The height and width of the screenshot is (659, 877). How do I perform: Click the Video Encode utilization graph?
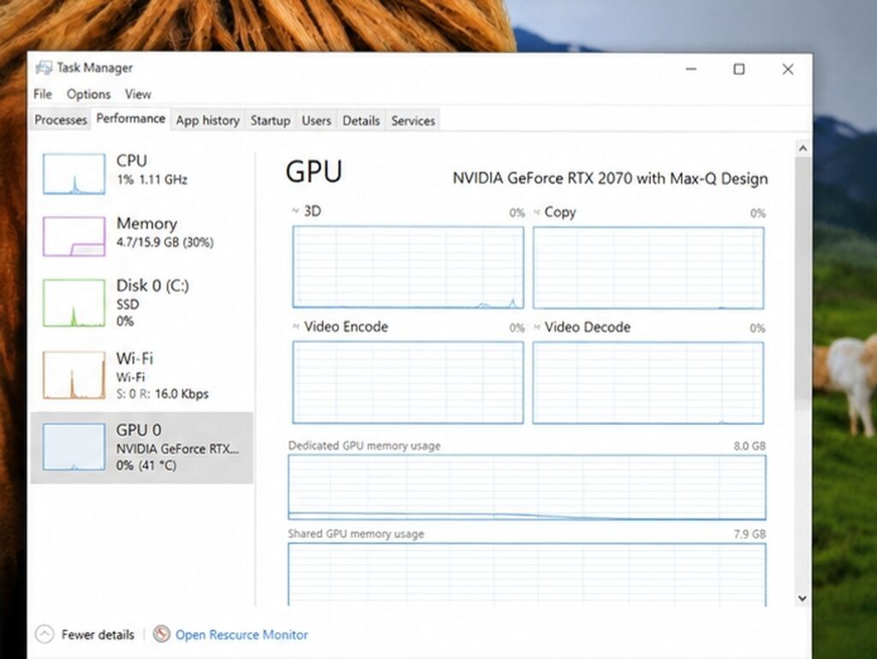click(x=409, y=383)
